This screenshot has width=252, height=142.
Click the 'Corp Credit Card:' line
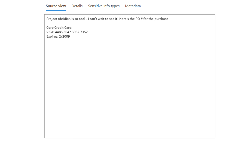[x=59, y=28]
